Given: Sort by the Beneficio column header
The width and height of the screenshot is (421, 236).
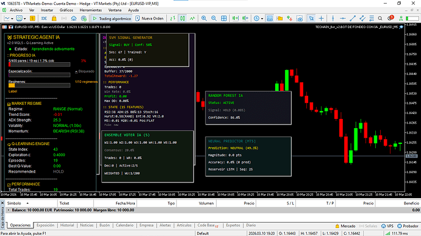Looking at the screenshot, I should coord(398,203).
